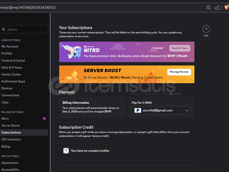Image resolution: width=229 pixels, height=172 pixels.
Task: Click the search magnifier icon in settings sidebar
Action: coord(3,30)
